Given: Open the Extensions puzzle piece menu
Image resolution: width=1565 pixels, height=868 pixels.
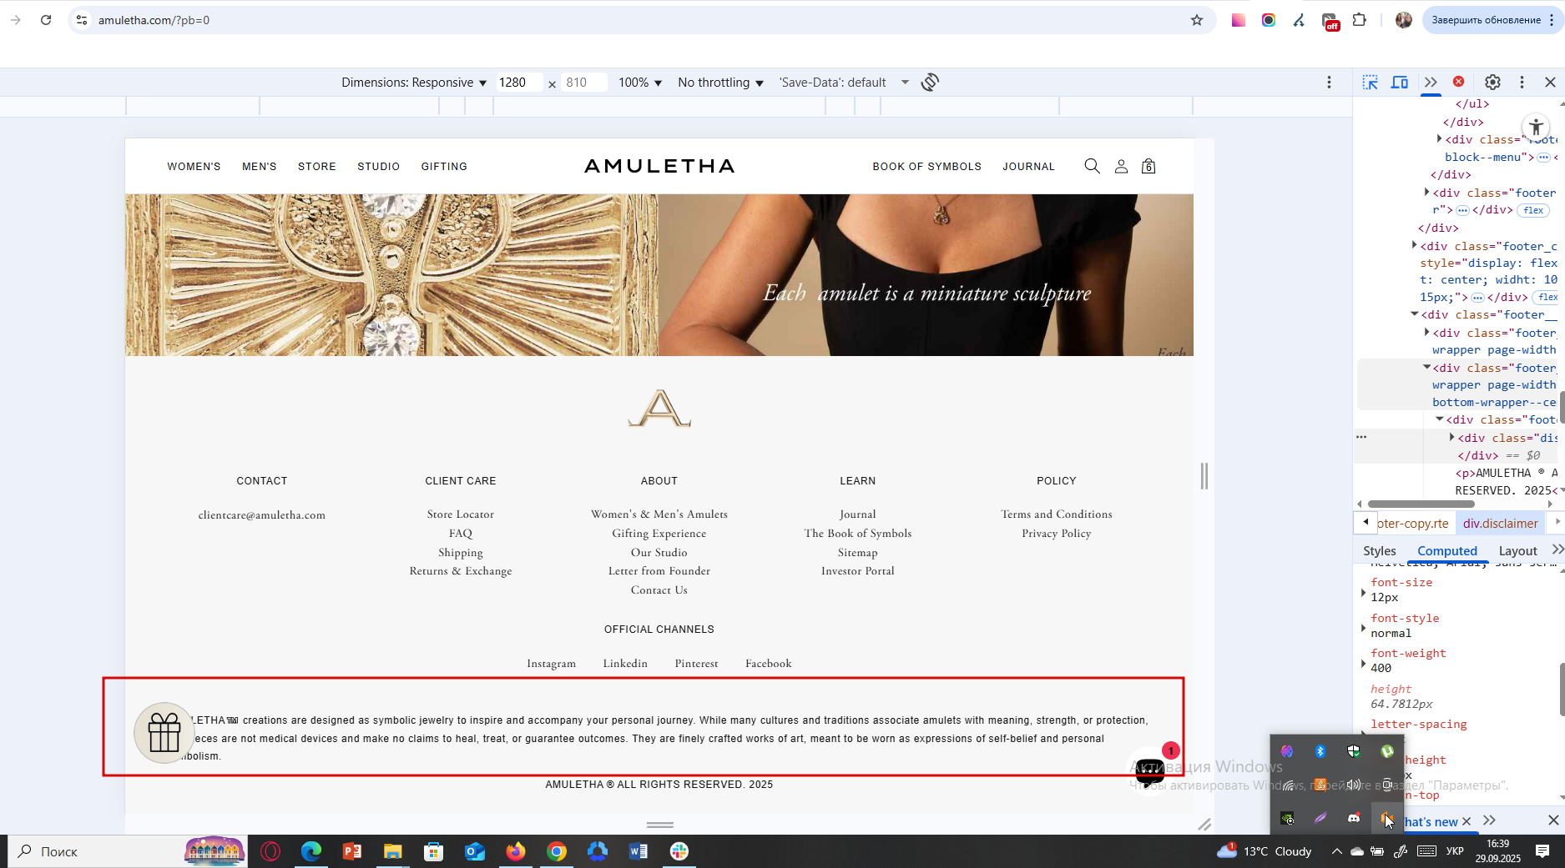Looking at the screenshot, I should coord(1360,20).
